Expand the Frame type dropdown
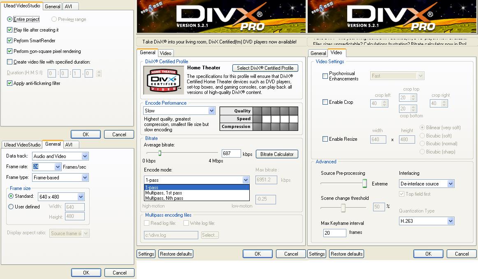Image resolution: width=478 pixels, height=279 pixels. tap(85, 178)
